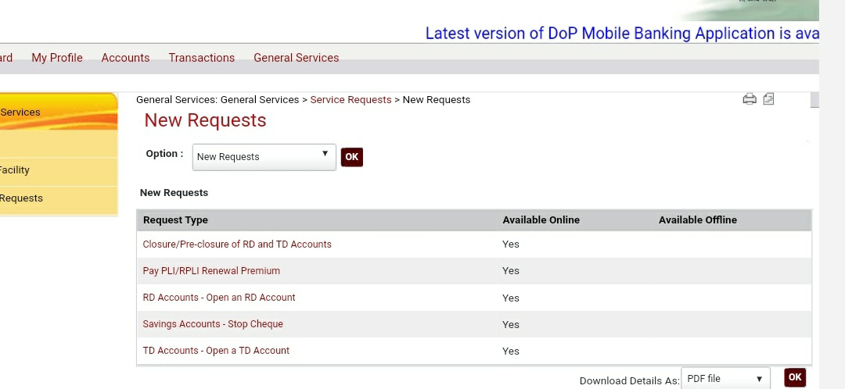Click the Facility item in left sidebar
Viewport: 845px width, 389px height.
15,170
